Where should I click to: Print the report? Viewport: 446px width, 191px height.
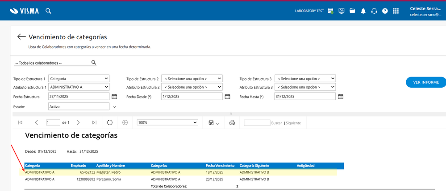pos(232,122)
